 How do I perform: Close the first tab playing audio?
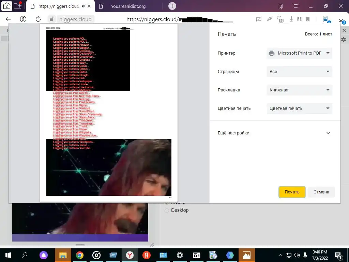(89, 6)
